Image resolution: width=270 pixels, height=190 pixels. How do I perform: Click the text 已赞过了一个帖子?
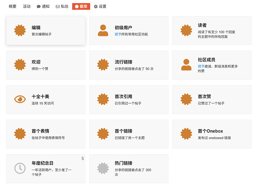pyautogui.click(x=211, y=103)
